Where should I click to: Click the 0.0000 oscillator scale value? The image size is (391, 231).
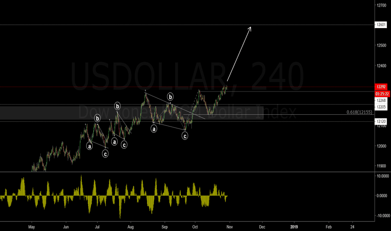pos(382,196)
